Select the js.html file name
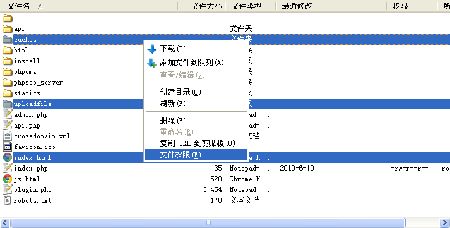This screenshot has width=450, height=228. coord(27,179)
